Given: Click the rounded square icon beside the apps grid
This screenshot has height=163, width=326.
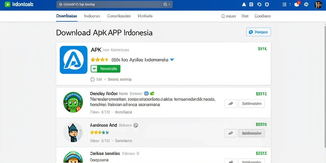Looking at the screenshot, I should [267, 4].
